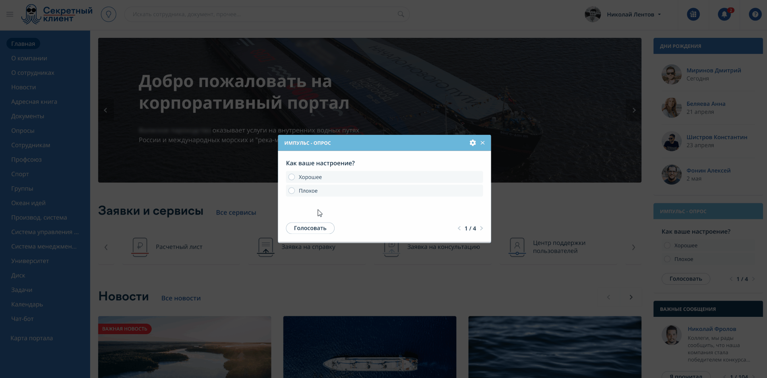The width and height of the screenshot is (767, 378).
Task: Open Новости in the sidebar
Action: click(x=23, y=87)
